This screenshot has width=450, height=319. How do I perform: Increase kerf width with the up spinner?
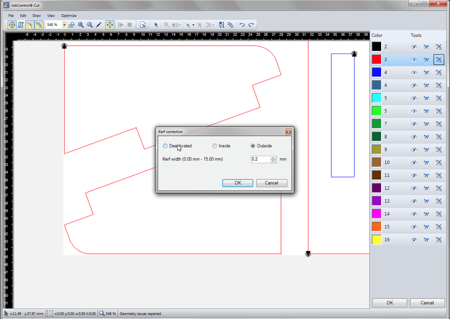[x=274, y=157]
